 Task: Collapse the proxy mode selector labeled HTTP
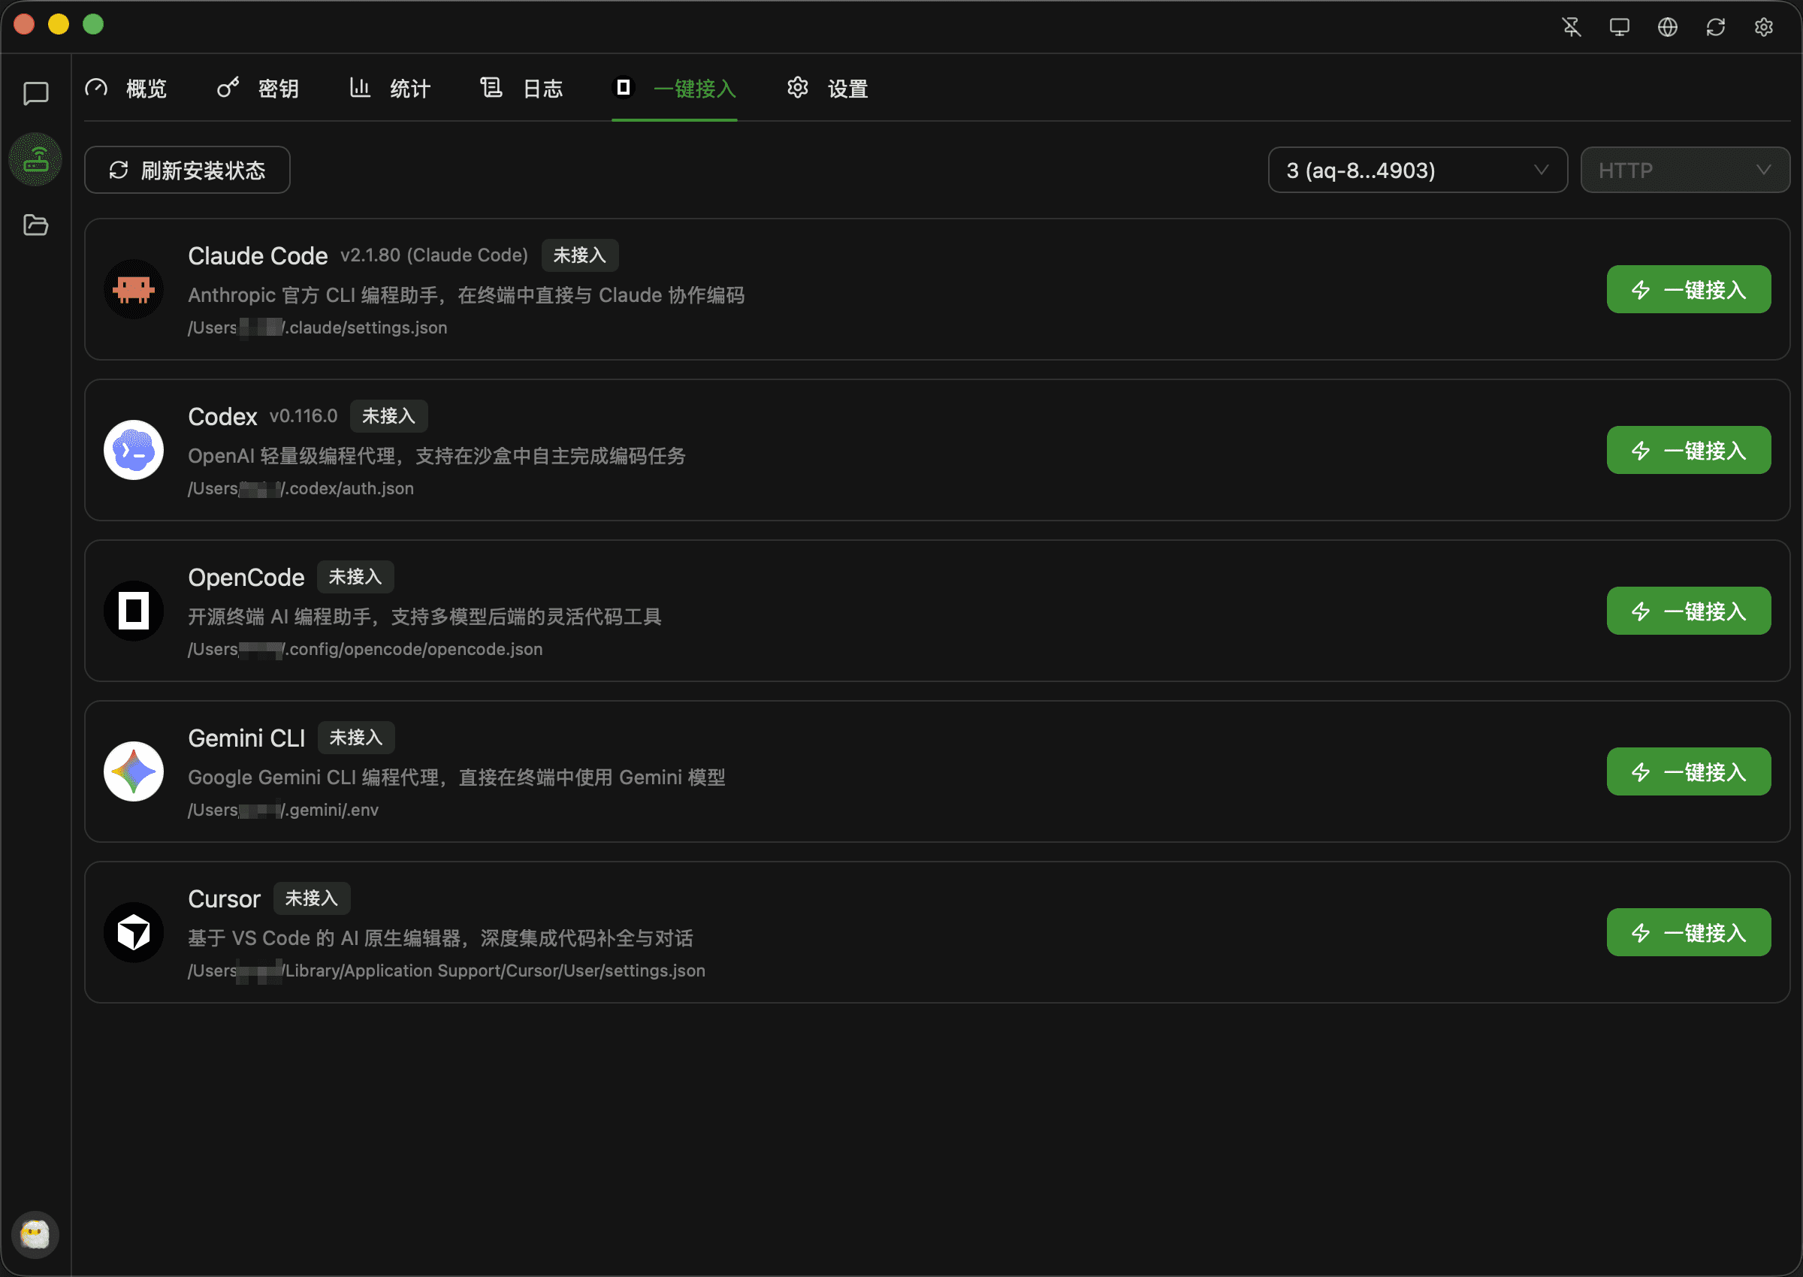[1685, 170]
